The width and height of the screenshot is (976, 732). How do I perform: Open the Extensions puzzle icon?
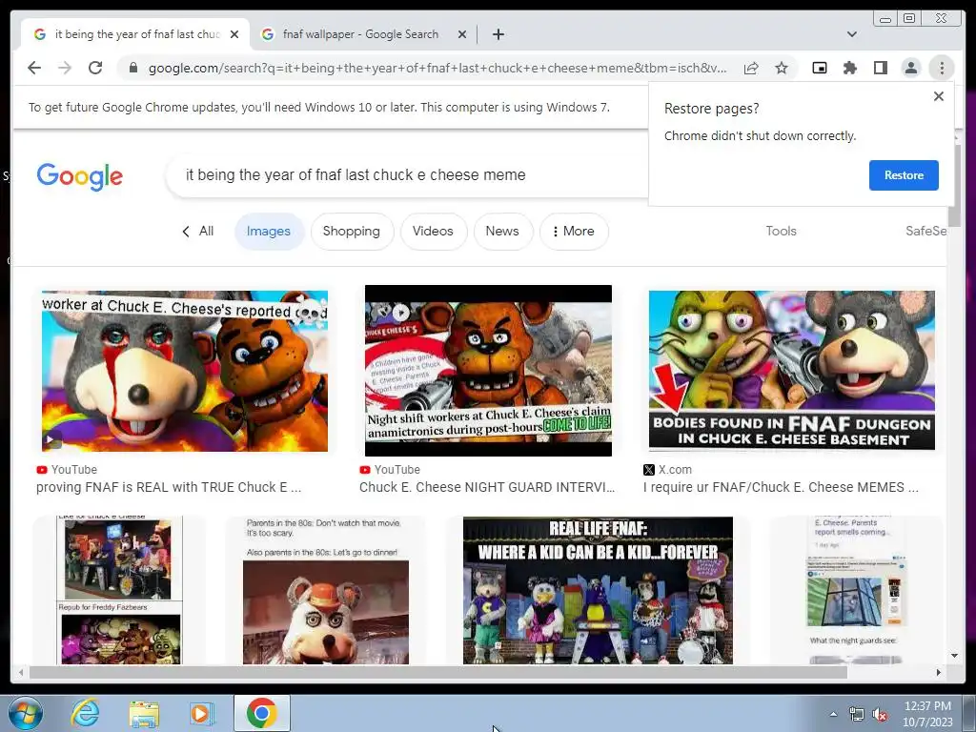pos(849,68)
